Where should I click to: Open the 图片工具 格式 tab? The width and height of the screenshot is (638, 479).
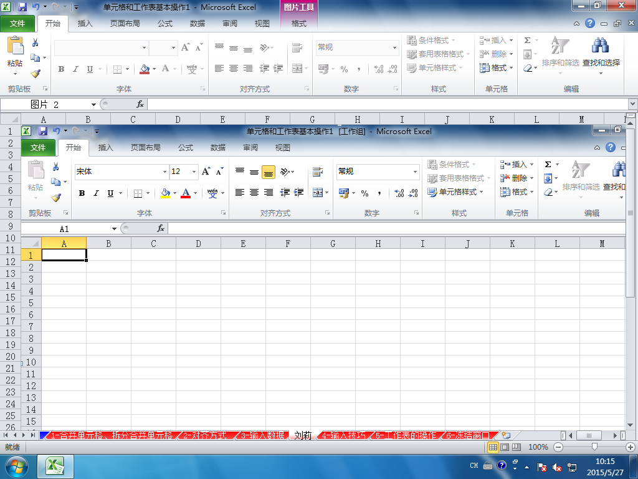coord(299,23)
